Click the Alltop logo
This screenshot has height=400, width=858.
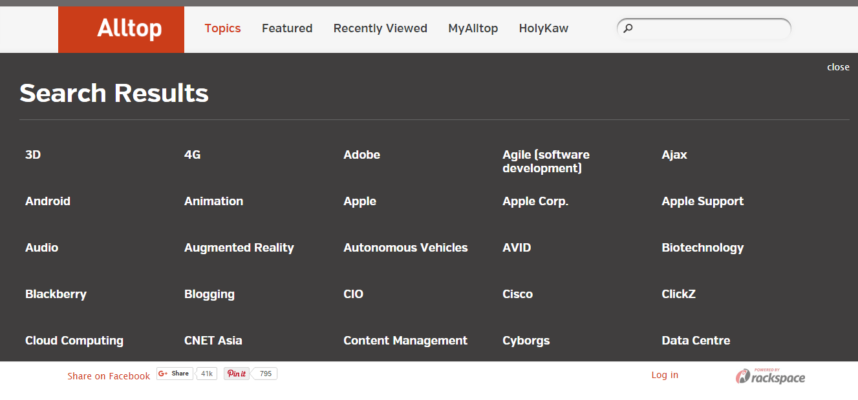[x=121, y=29]
